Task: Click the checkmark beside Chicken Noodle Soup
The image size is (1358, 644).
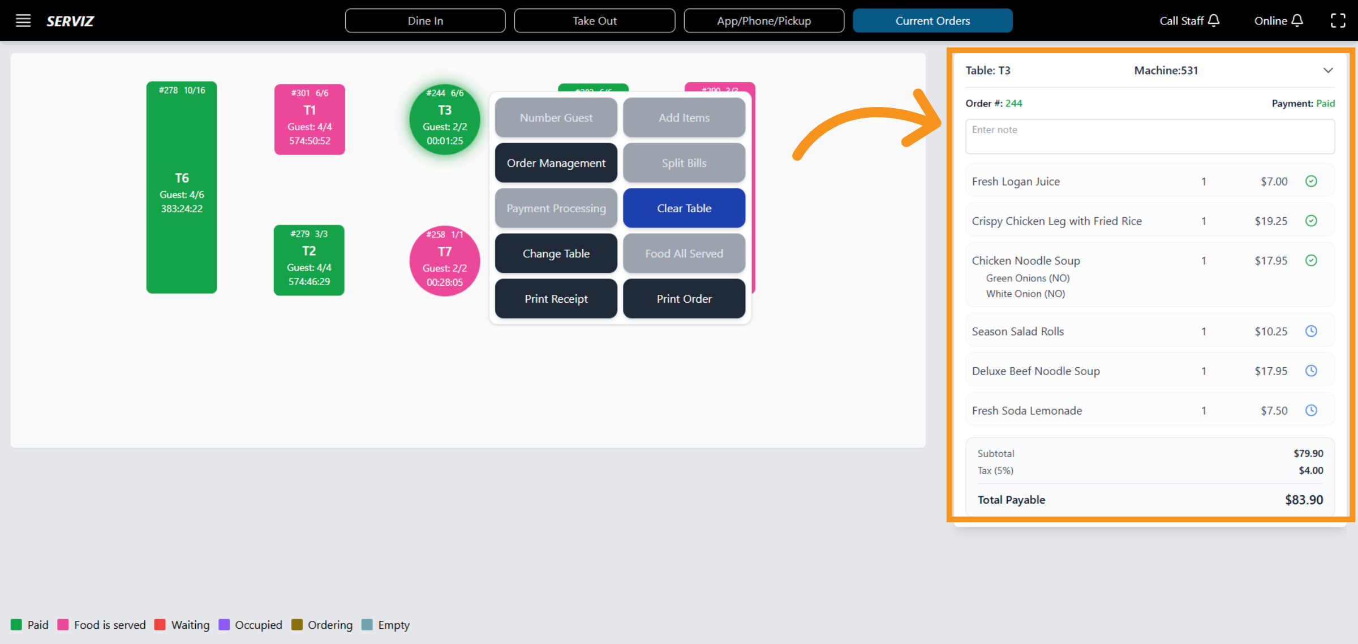Action: (1312, 260)
